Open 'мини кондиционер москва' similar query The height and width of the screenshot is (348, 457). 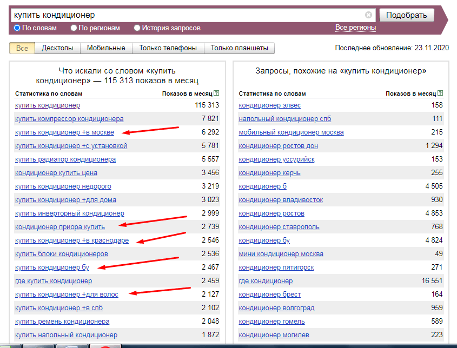(x=281, y=254)
